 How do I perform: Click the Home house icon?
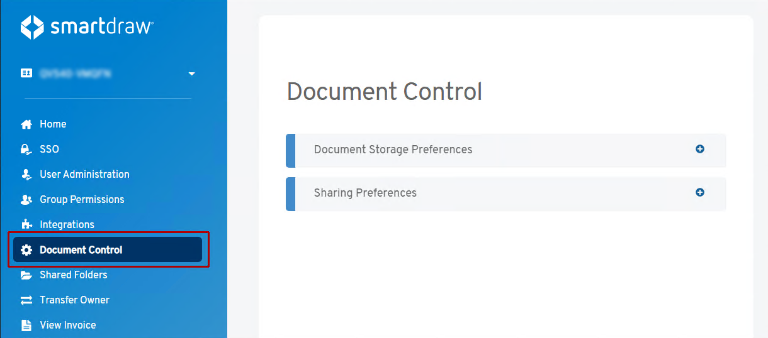(x=26, y=124)
